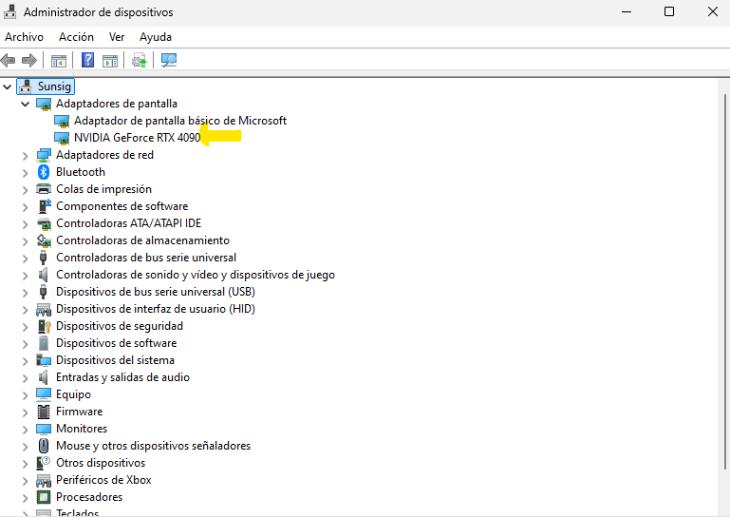Click the update driver toolbar icon
This screenshot has height=518, width=730.
point(140,60)
